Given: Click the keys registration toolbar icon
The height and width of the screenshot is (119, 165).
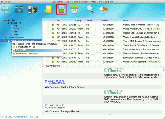Looking at the screenshot, I should (103, 10).
